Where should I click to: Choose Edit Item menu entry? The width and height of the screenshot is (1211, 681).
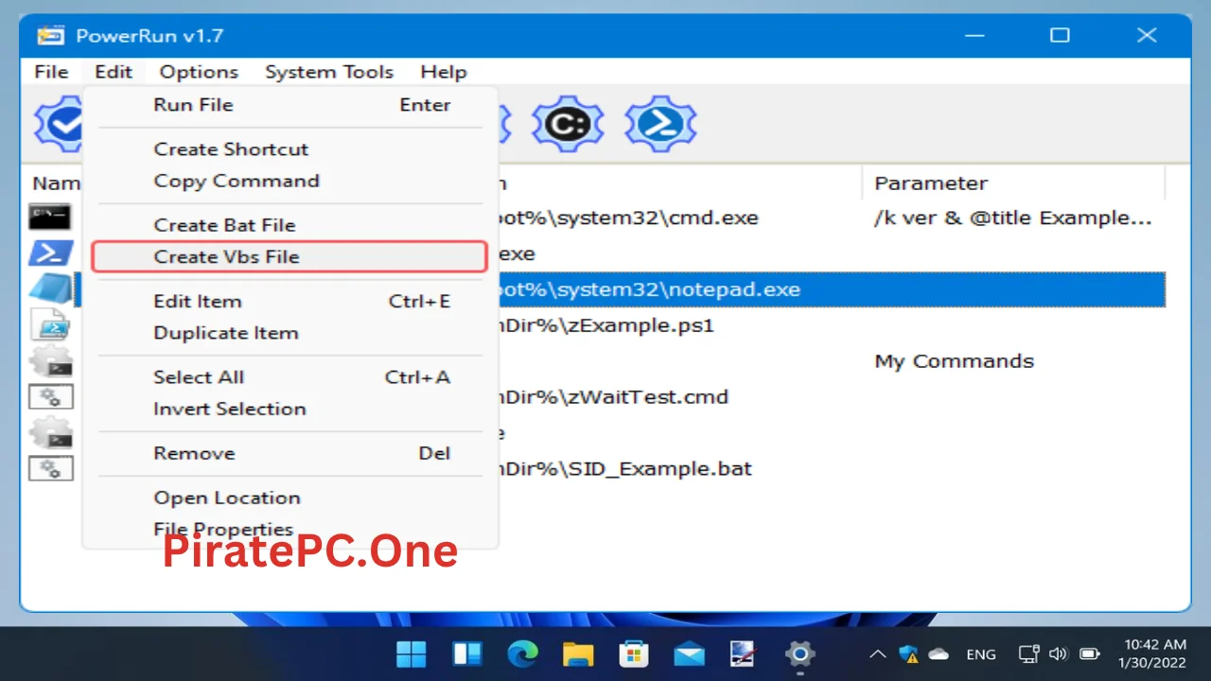pos(290,301)
